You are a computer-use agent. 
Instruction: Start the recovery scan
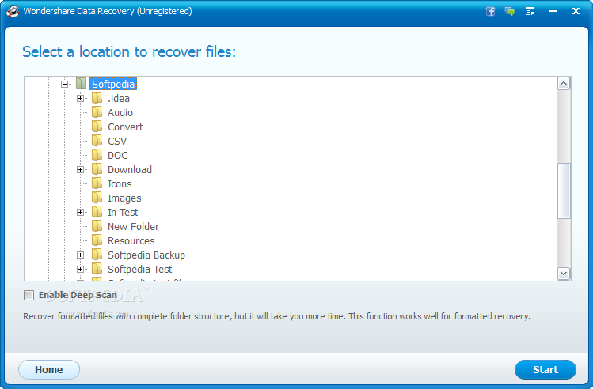545,369
